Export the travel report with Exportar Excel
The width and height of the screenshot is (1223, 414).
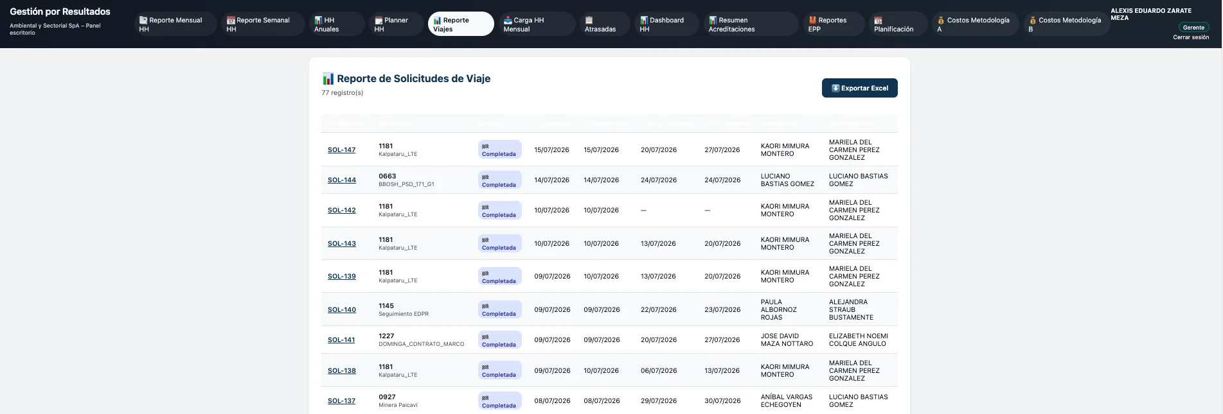[x=859, y=88]
